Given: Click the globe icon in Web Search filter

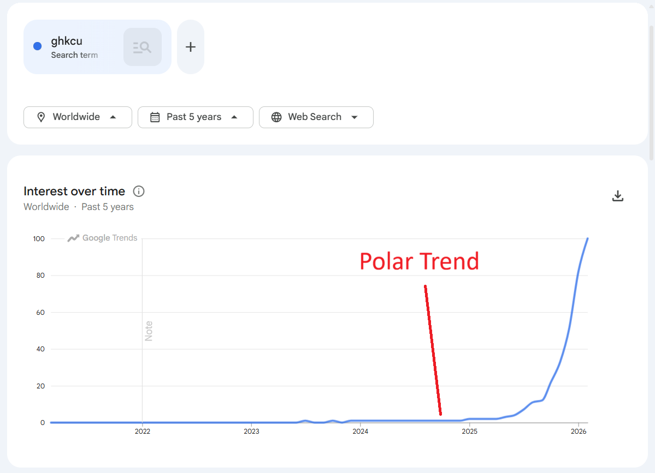Looking at the screenshot, I should (x=276, y=117).
